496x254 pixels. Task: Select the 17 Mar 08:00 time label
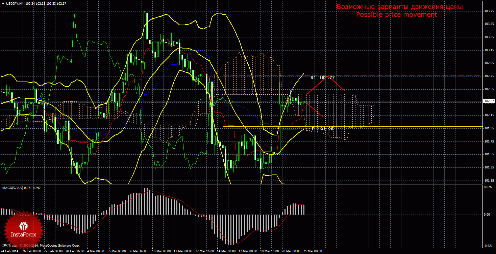click(248, 251)
